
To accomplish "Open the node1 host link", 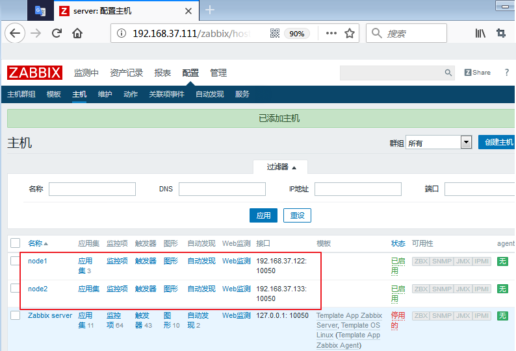I will (x=38, y=261).
